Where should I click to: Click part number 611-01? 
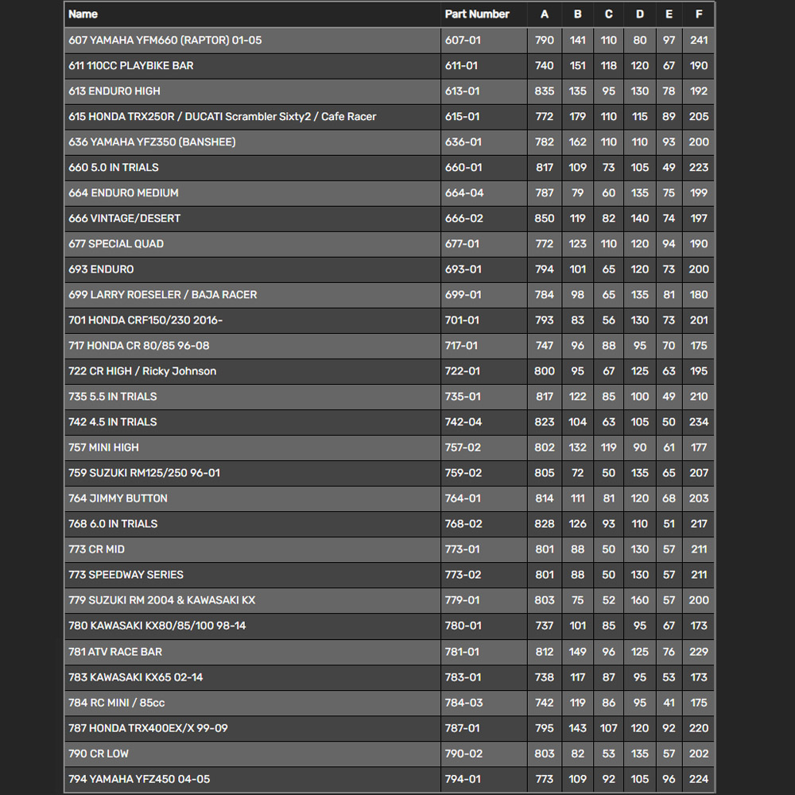[462, 65]
